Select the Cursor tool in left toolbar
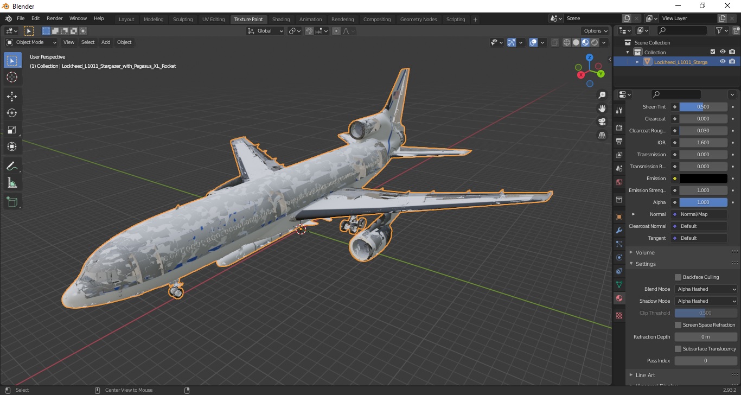The width and height of the screenshot is (741, 395). pos(12,77)
